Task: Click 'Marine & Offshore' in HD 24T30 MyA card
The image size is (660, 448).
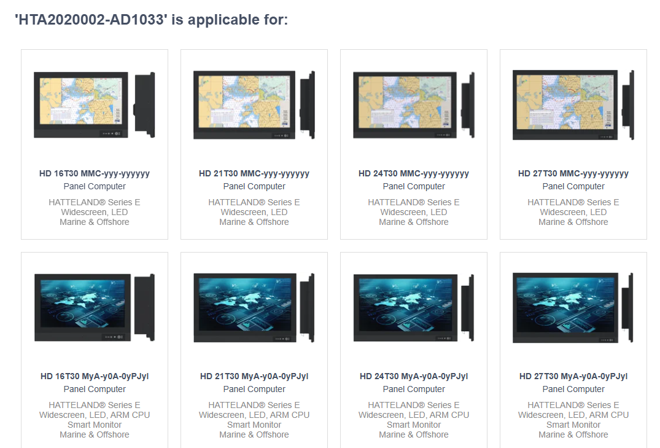Action: (x=414, y=434)
